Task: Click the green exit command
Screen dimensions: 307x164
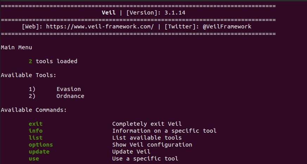Action: [36, 124]
